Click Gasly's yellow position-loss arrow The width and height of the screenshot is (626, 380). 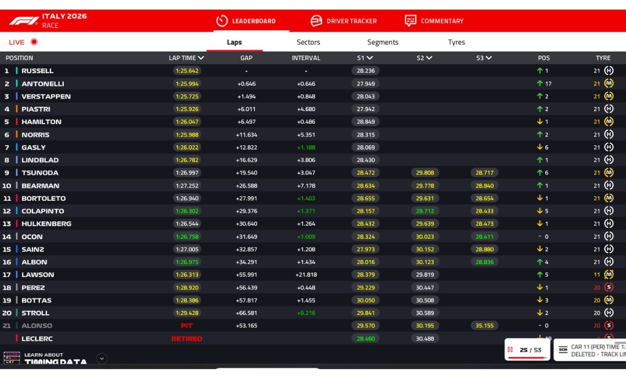[x=540, y=148]
